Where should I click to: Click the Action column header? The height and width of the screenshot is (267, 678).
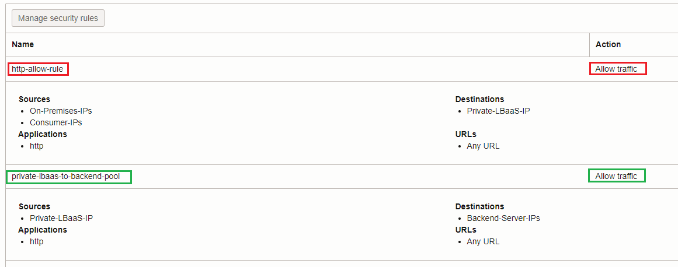[608, 44]
